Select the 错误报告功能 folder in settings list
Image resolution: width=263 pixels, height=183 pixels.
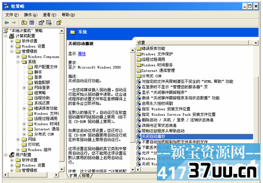(151, 48)
